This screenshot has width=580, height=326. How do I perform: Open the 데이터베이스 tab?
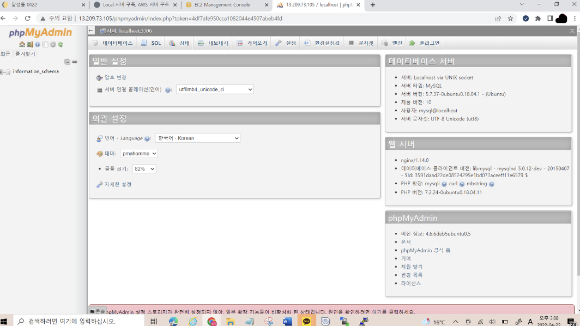[113, 43]
